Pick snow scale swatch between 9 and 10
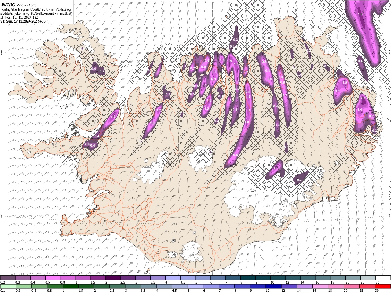Screen dimensions: 391x293 (263, 278)
